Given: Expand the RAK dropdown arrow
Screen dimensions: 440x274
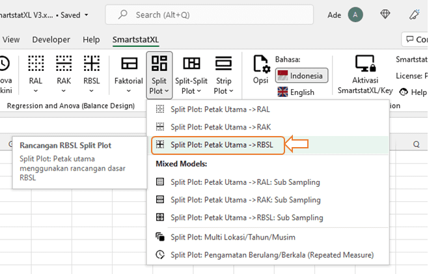Looking at the screenshot, I should pyautogui.click(x=63, y=91).
